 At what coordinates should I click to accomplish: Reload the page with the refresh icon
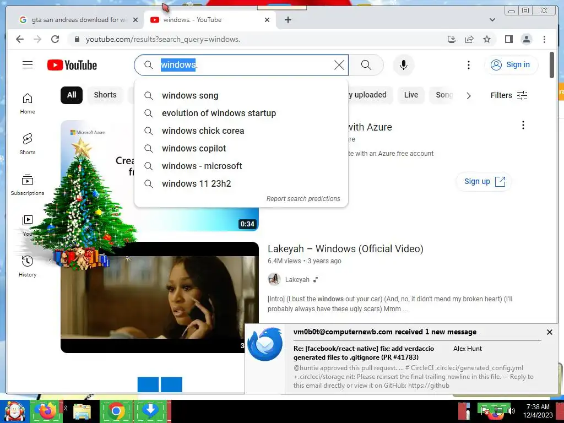tap(55, 39)
